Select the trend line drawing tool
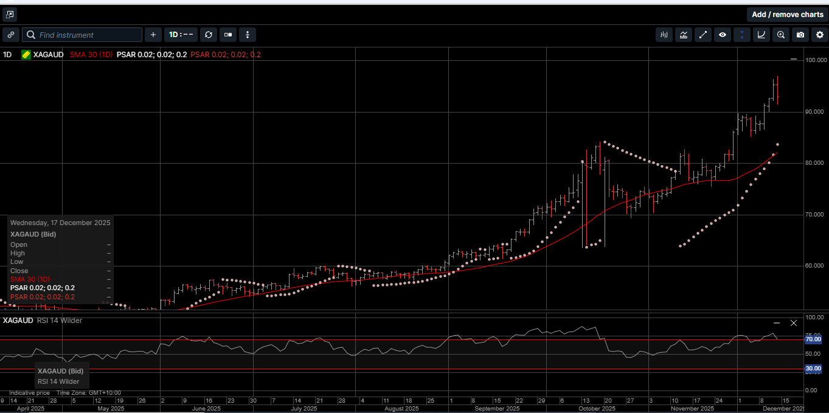This screenshot has width=829, height=413. (702, 35)
